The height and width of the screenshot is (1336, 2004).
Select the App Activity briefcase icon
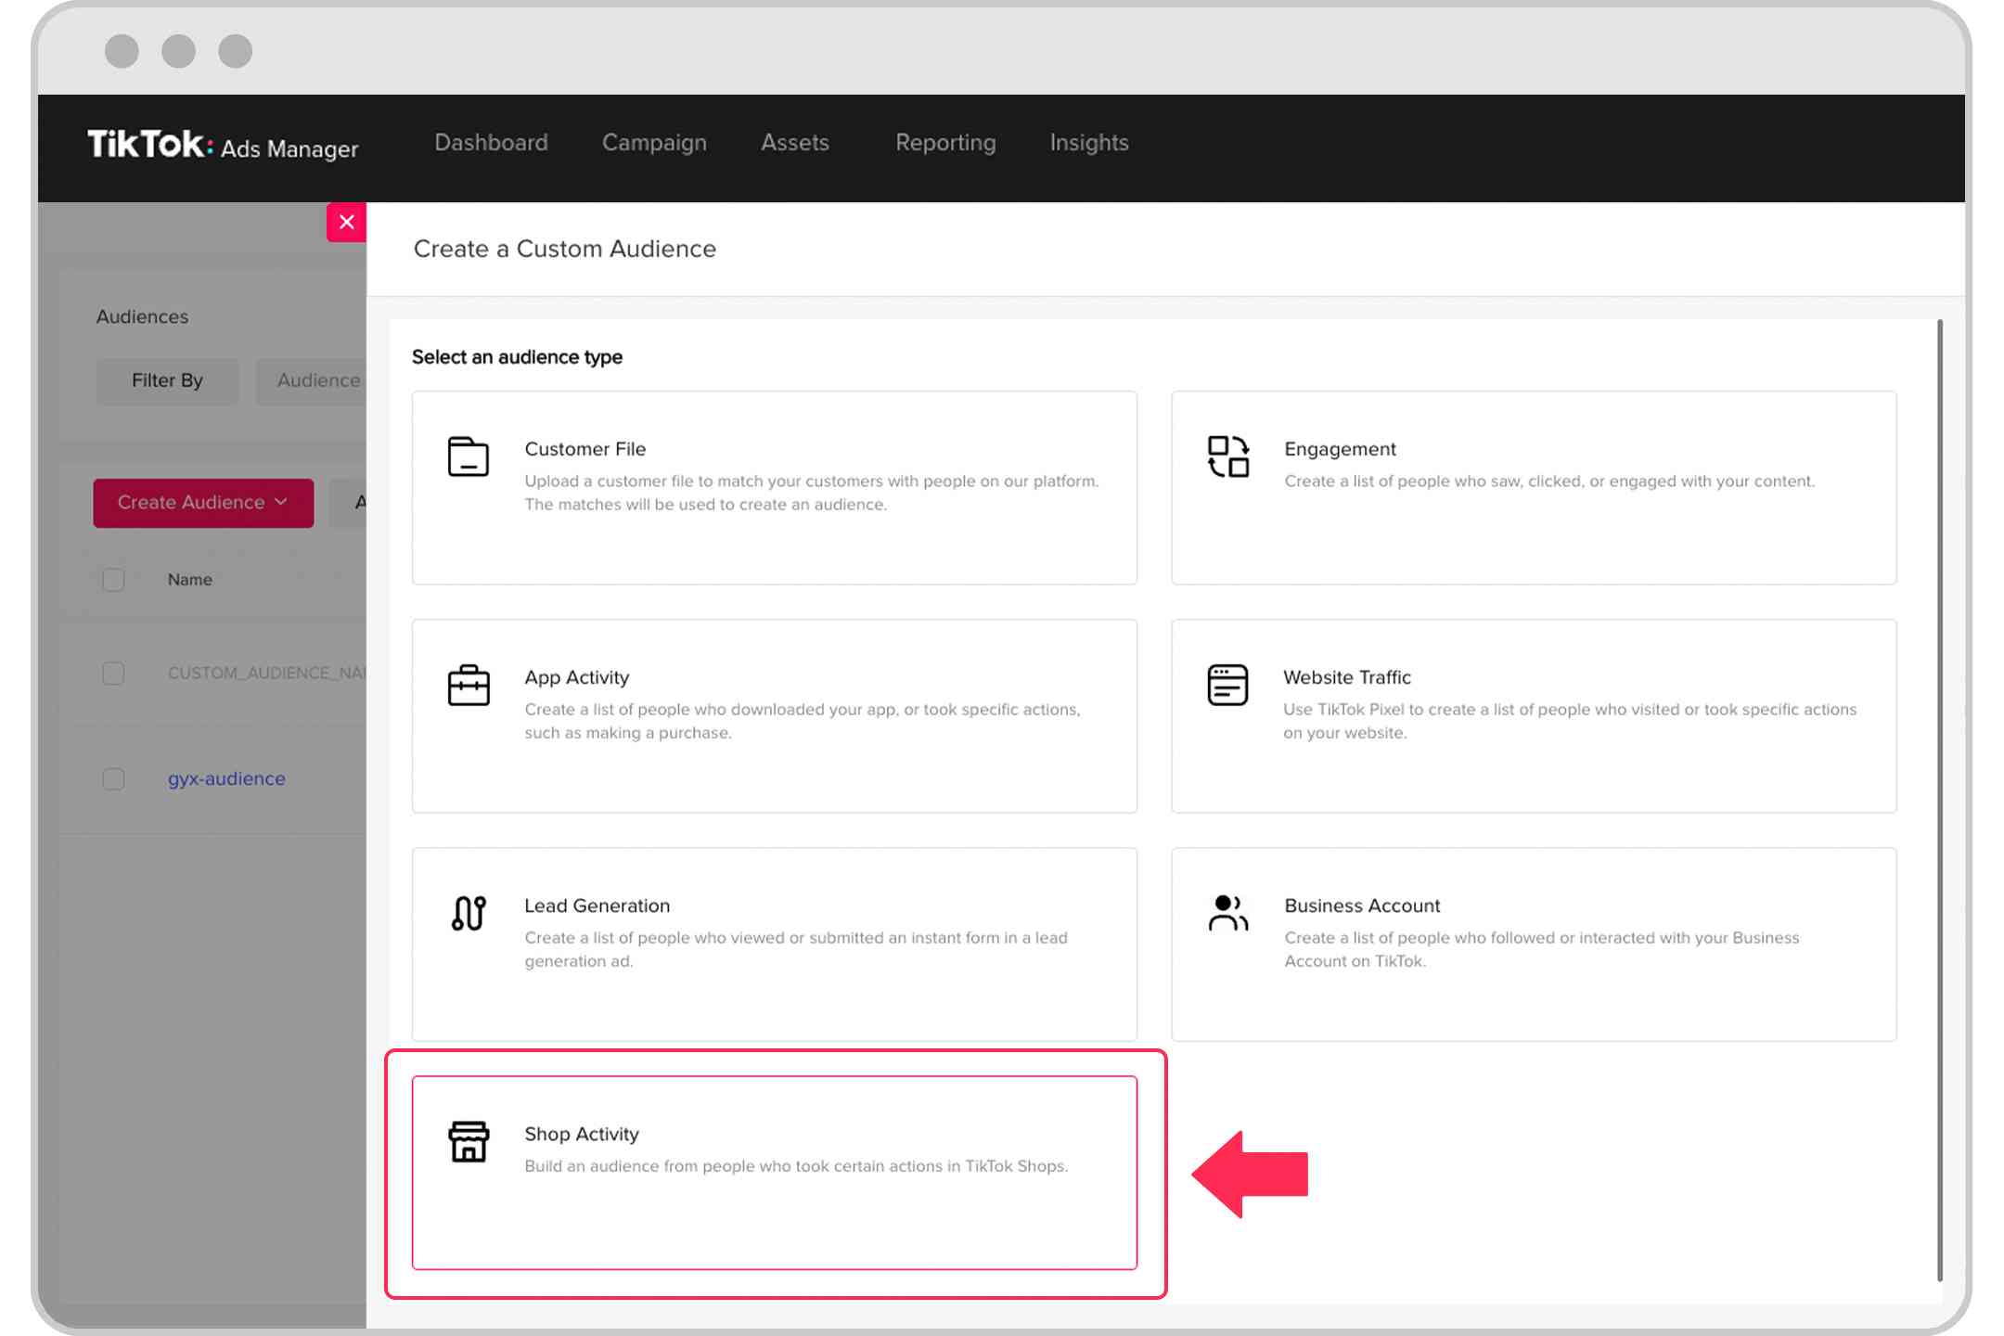point(468,686)
